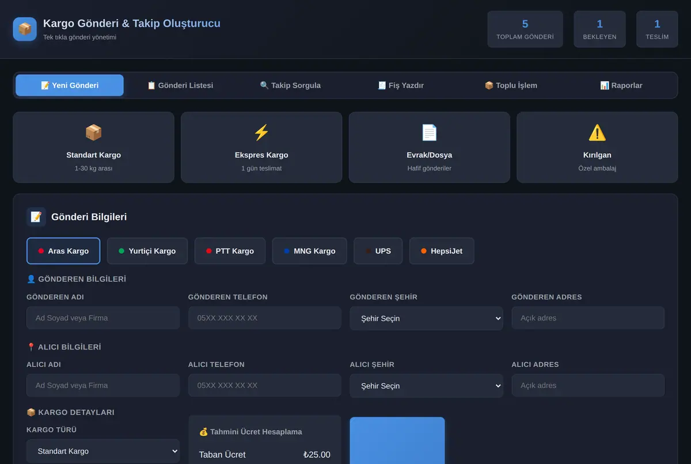Select Yurtiçi Kargo carrier

[147, 251]
